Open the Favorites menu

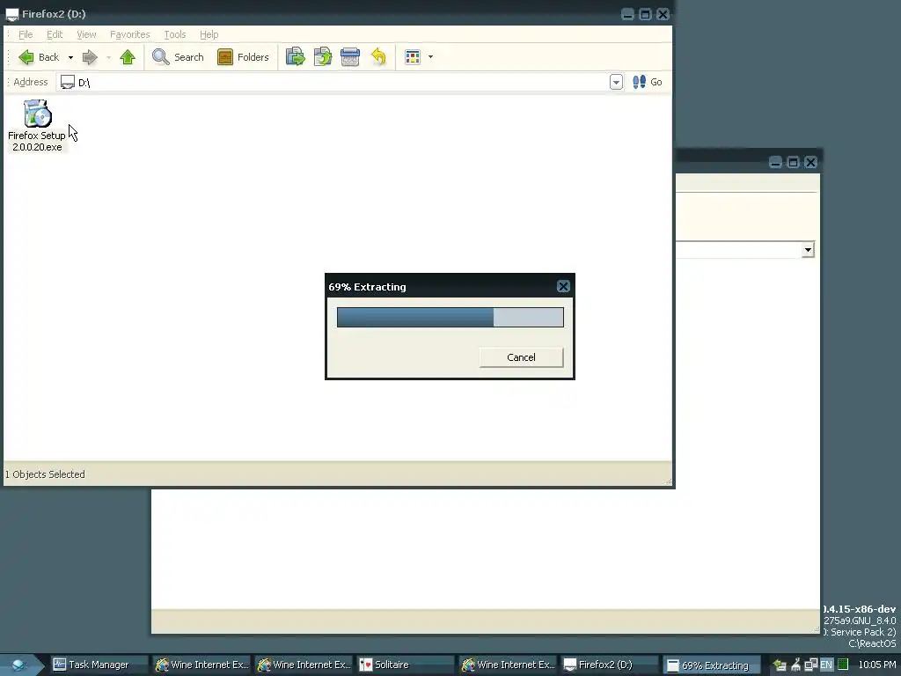tap(130, 34)
